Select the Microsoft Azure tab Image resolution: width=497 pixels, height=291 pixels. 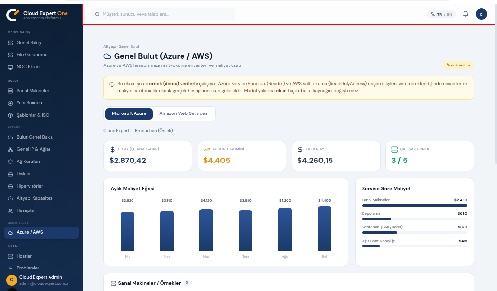click(x=129, y=113)
